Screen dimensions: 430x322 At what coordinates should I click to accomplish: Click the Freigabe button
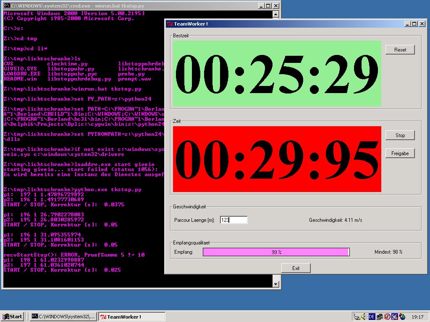[x=400, y=153]
